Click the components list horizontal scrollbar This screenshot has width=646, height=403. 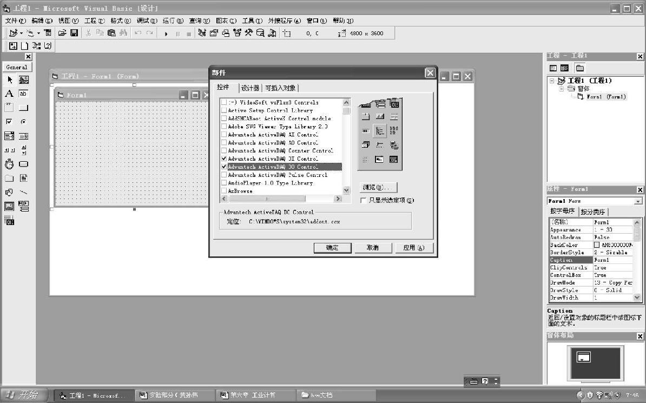281,199
